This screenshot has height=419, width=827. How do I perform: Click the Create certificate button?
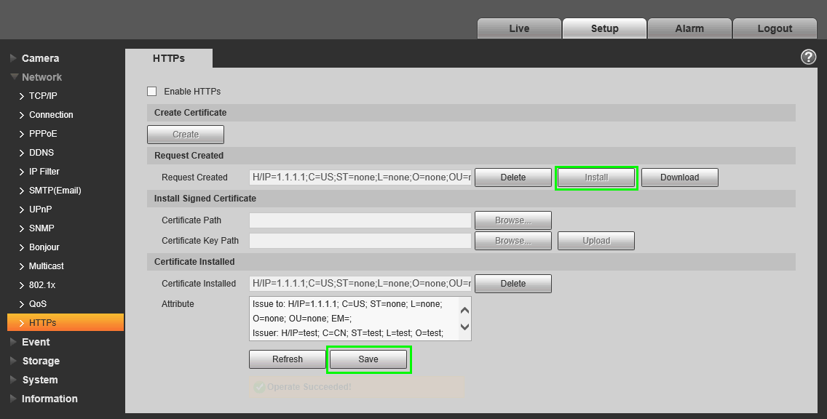click(x=186, y=135)
